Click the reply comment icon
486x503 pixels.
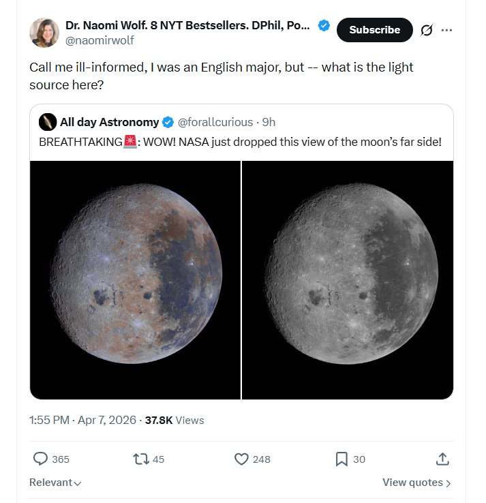pyautogui.click(x=41, y=459)
